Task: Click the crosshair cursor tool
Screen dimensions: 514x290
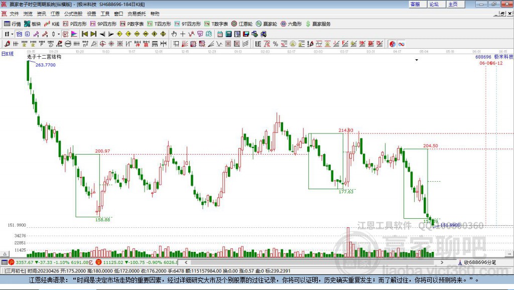Action: click(183, 34)
